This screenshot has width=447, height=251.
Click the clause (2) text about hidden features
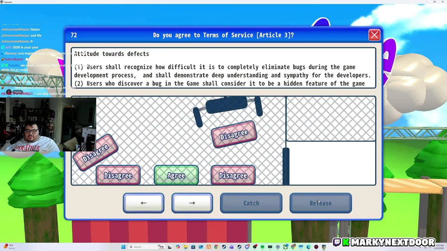click(219, 84)
